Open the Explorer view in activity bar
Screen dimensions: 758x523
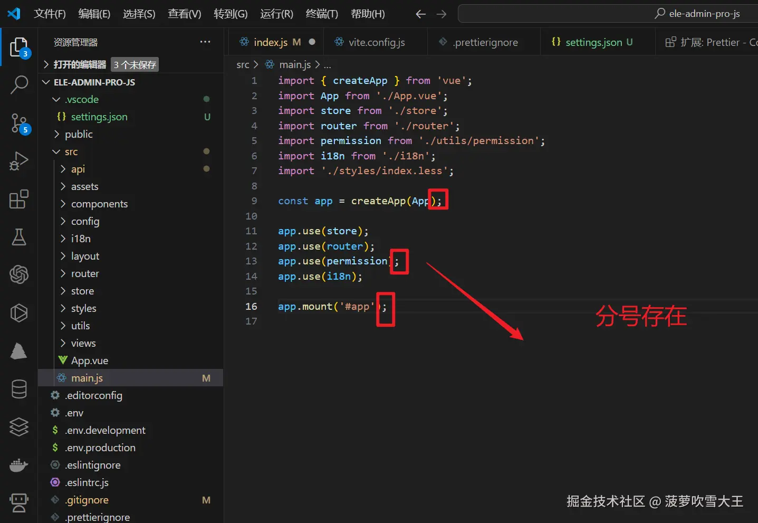click(19, 47)
